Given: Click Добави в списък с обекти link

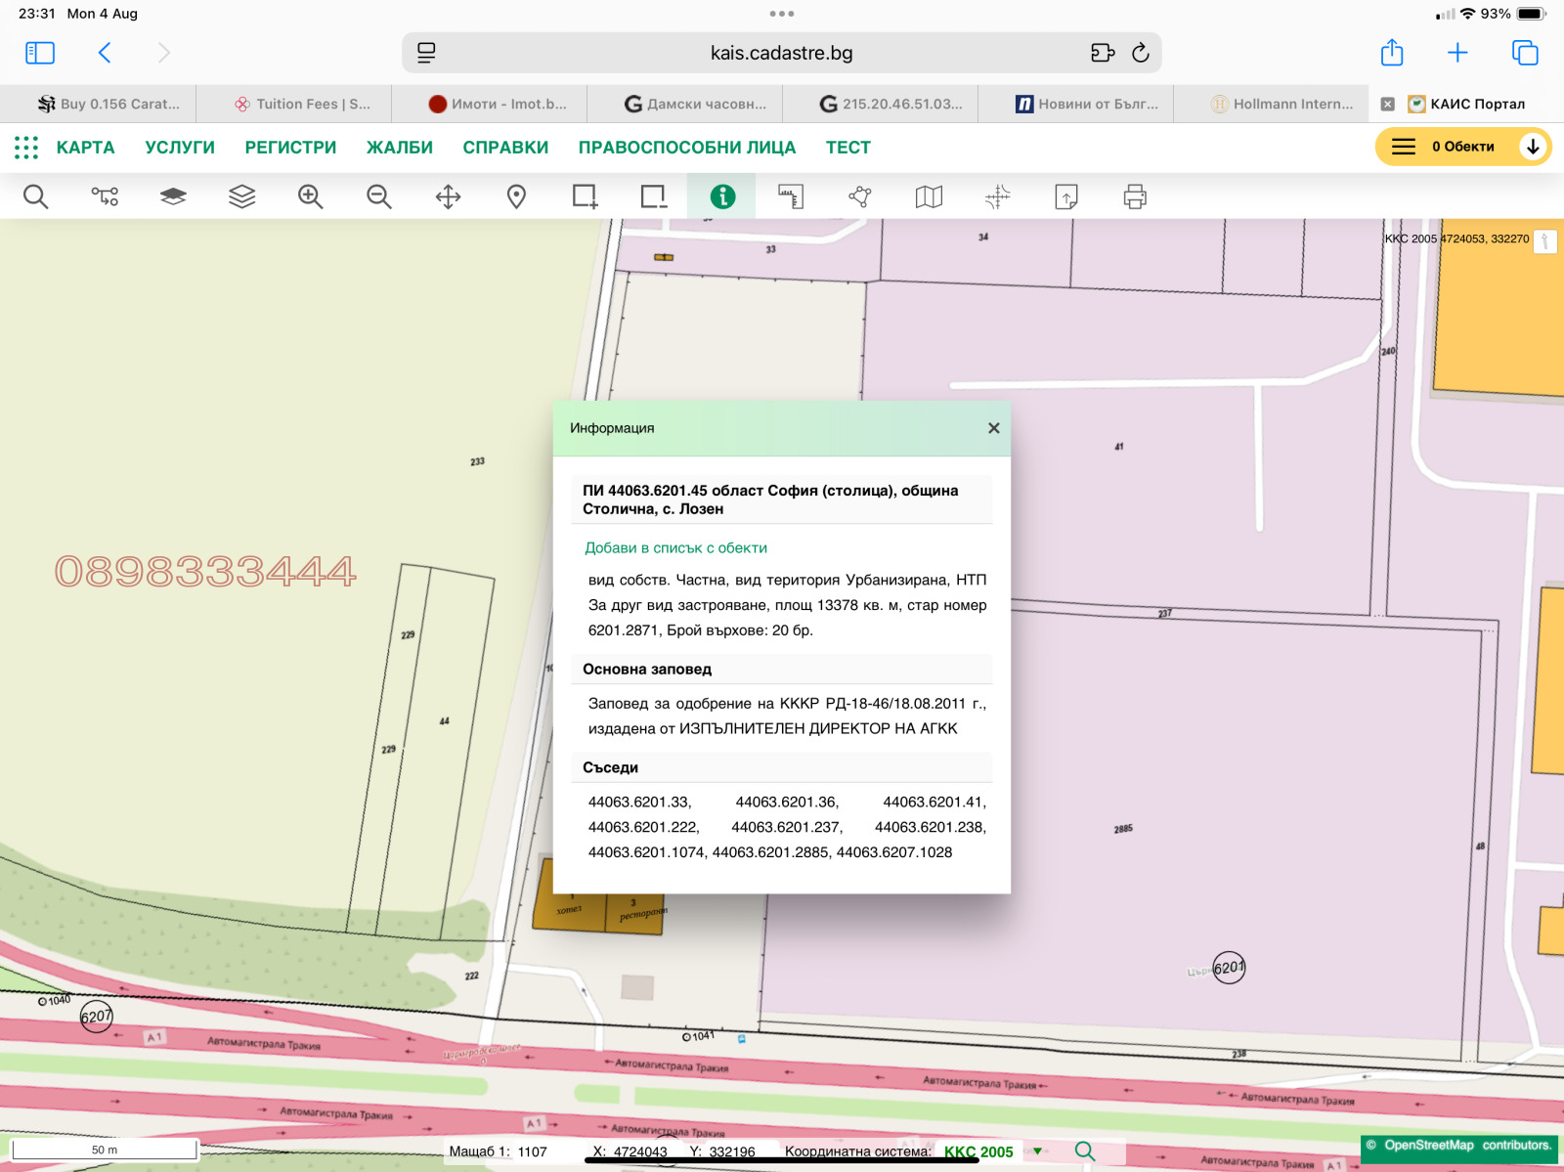Looking at the screenshot, I should [675, 547].
